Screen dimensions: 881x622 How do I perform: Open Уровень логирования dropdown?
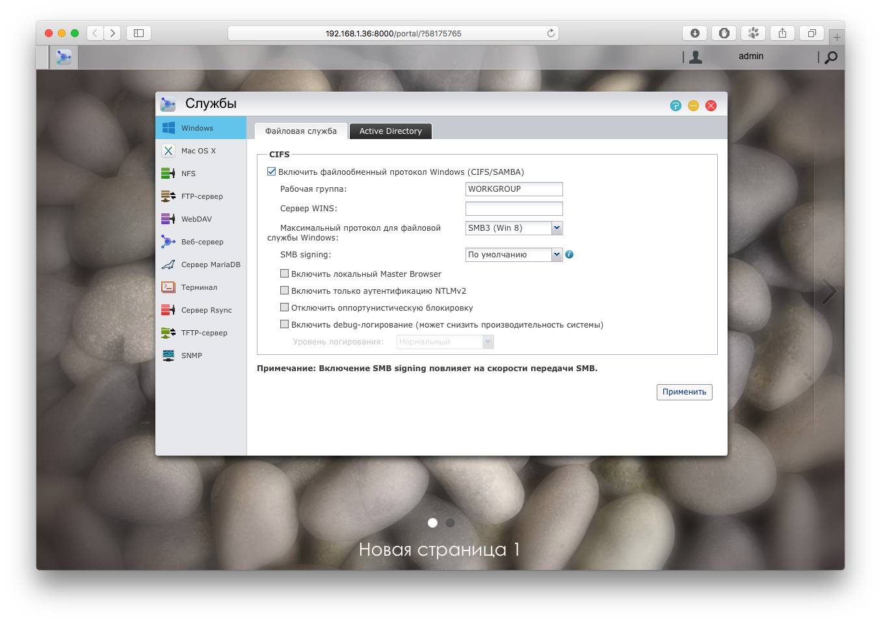pos(488,342)
